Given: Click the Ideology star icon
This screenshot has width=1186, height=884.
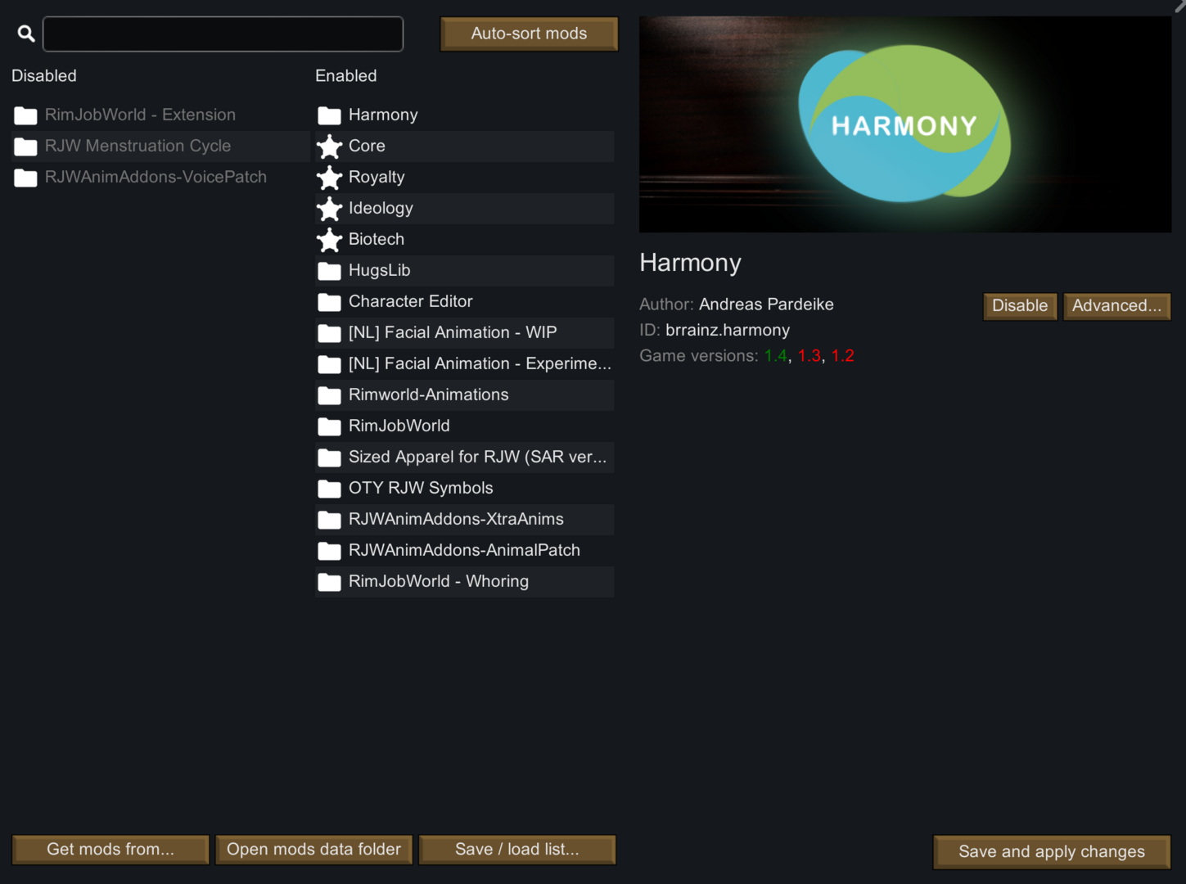Looking at the screenshot, I should 329,209.
